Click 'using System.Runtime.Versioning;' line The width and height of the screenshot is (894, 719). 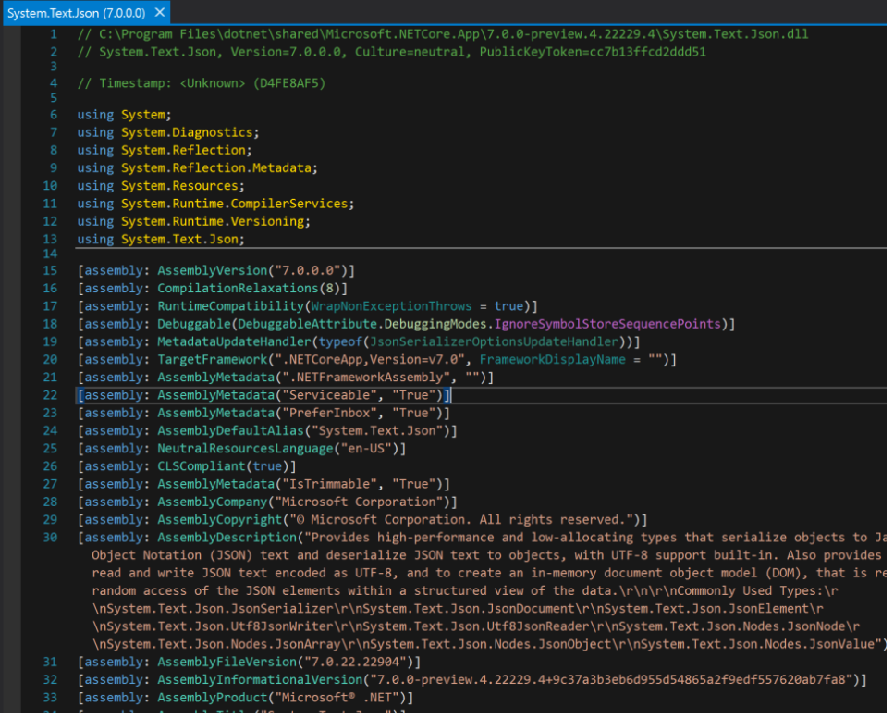tap(195, 223)
